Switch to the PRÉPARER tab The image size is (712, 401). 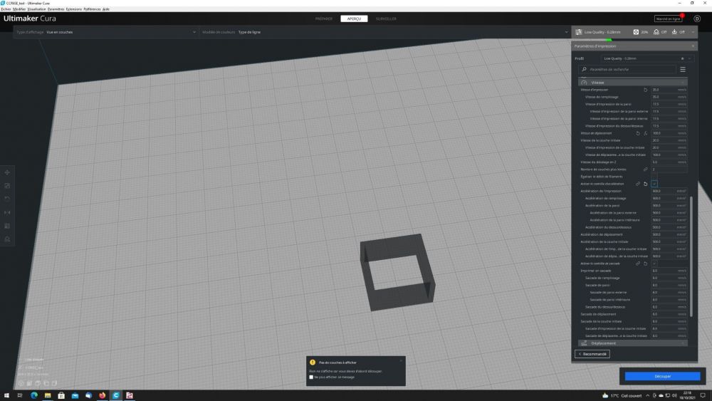click(x=324, y=19)
